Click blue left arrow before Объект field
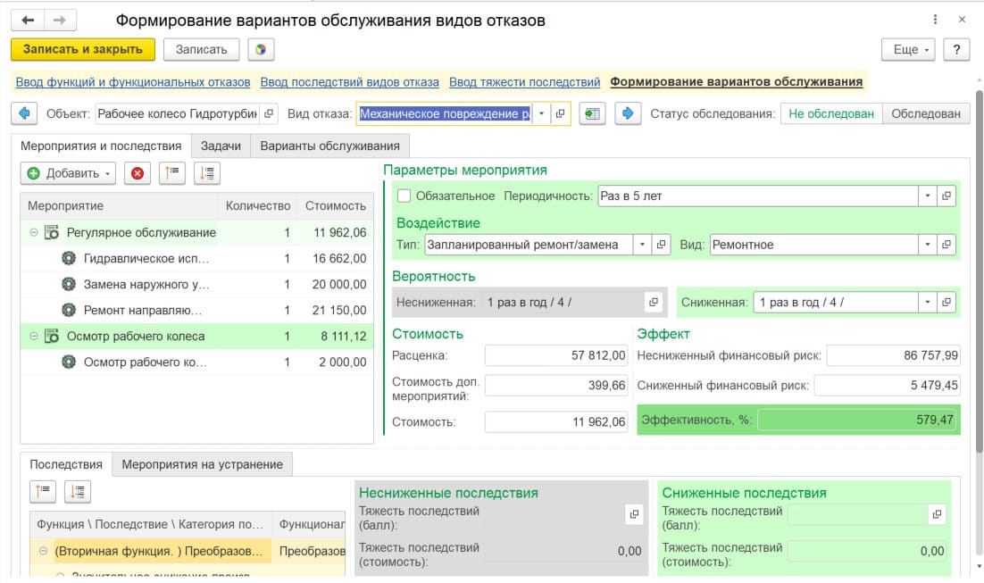Screen dimensions: 984x583 click(24, 113)
